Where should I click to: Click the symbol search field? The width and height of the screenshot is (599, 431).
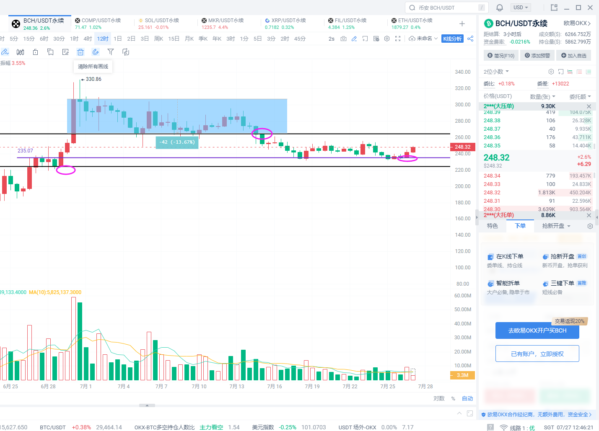tap(447, 8)
